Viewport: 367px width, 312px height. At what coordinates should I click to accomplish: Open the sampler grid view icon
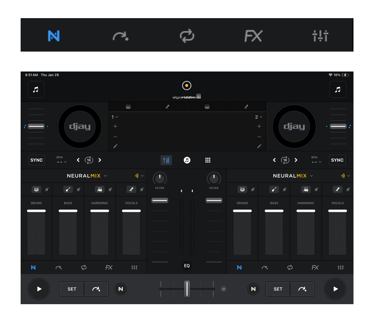208,160
